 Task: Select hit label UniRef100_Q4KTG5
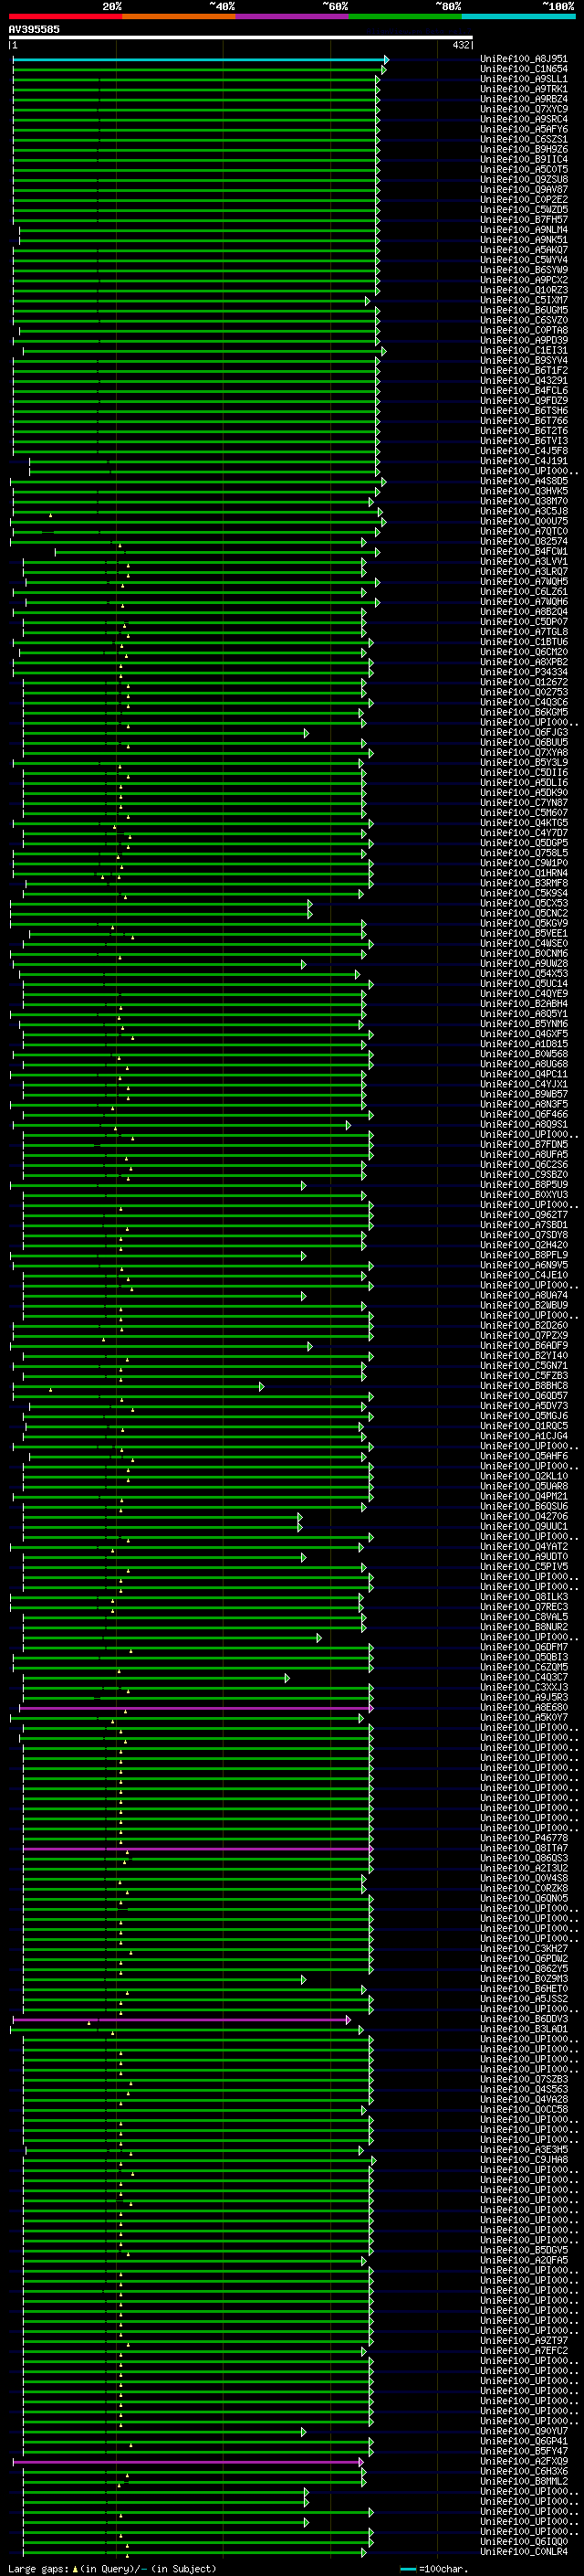524,822
